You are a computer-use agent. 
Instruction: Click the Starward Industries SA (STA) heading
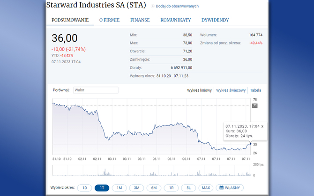click(x=96, y=5)
